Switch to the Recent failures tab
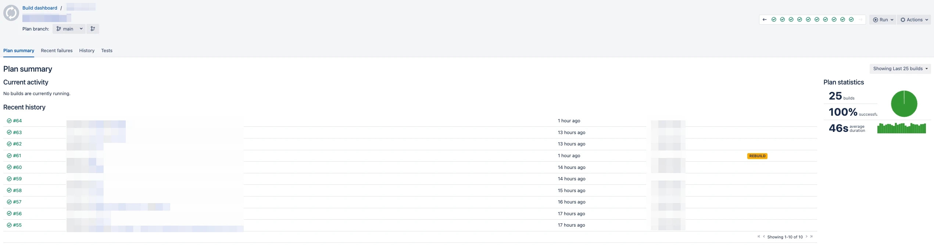Image resolution: width=934 pixels, height=245 pixels. 57,51
